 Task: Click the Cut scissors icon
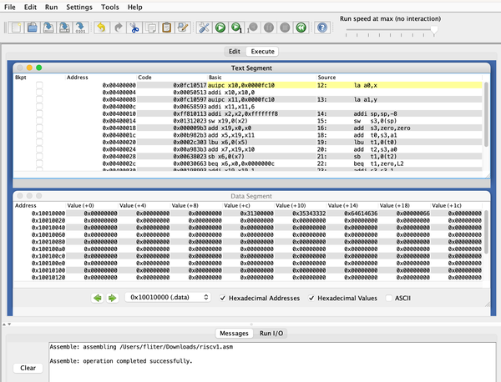coord(134,28)
